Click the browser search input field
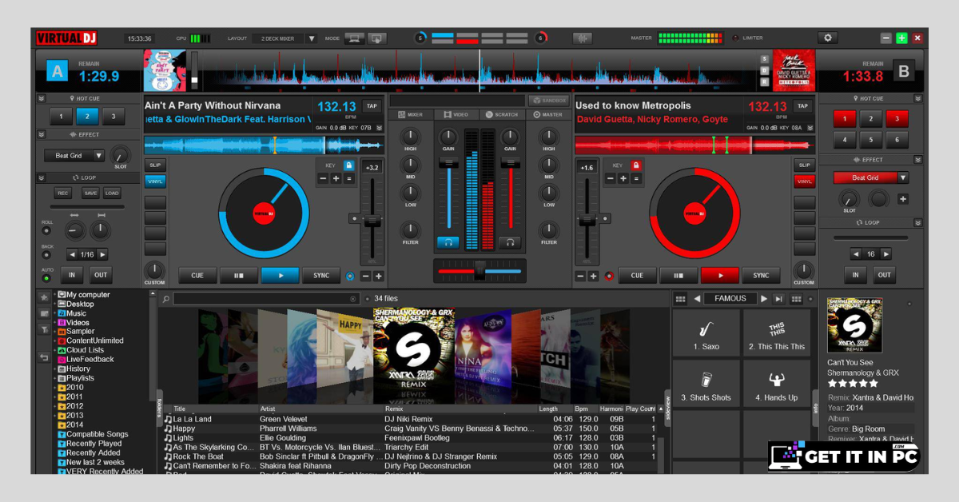The height and width of the screenshot is (502, 959). point(266,299)
